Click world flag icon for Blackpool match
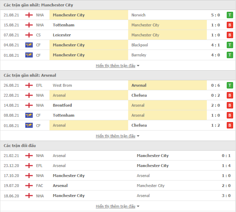 point(29,45)
